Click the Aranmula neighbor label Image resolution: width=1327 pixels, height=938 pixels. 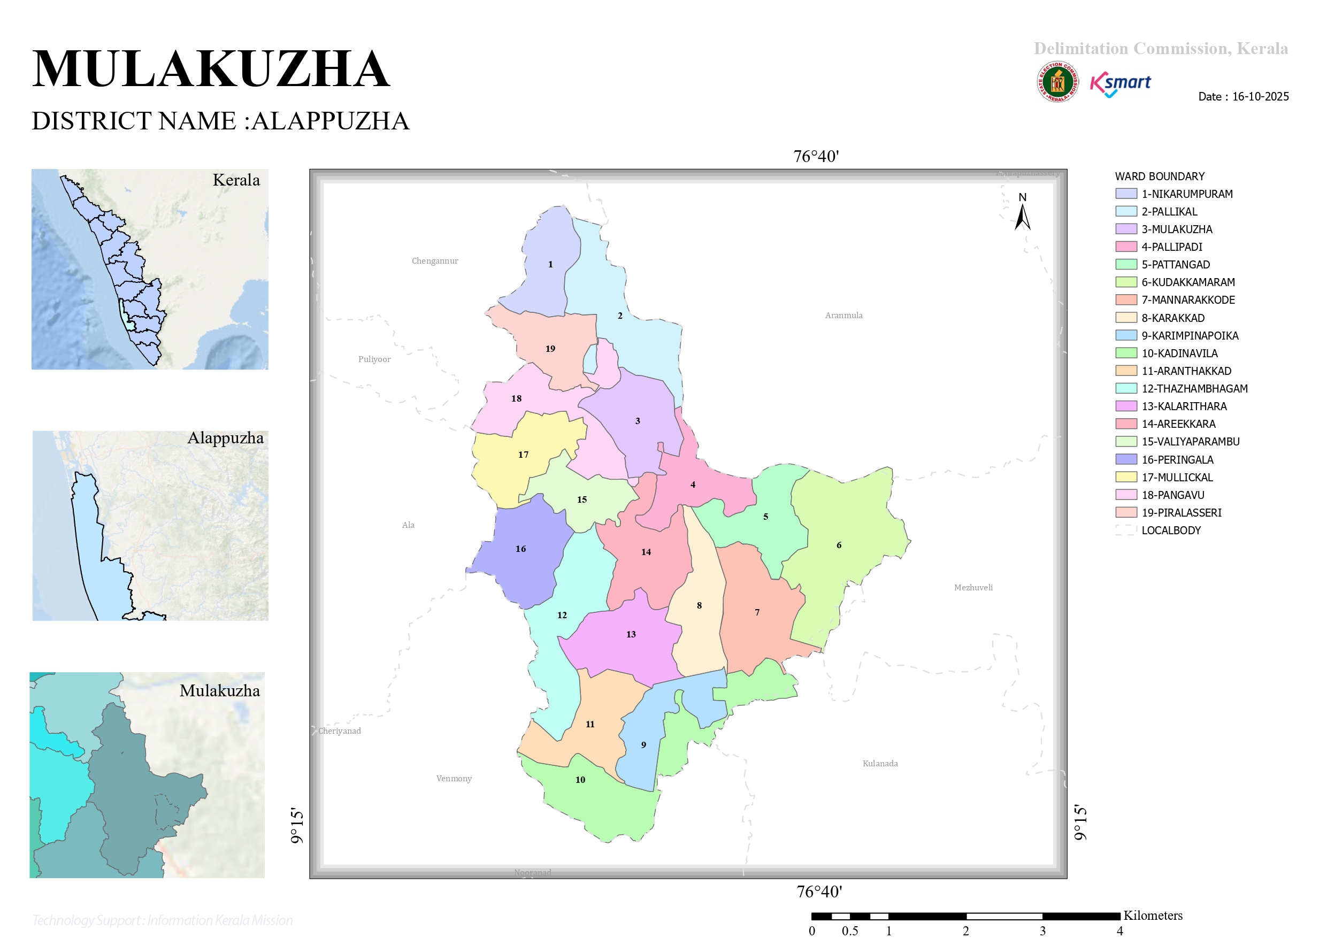[x=843, y=315]
